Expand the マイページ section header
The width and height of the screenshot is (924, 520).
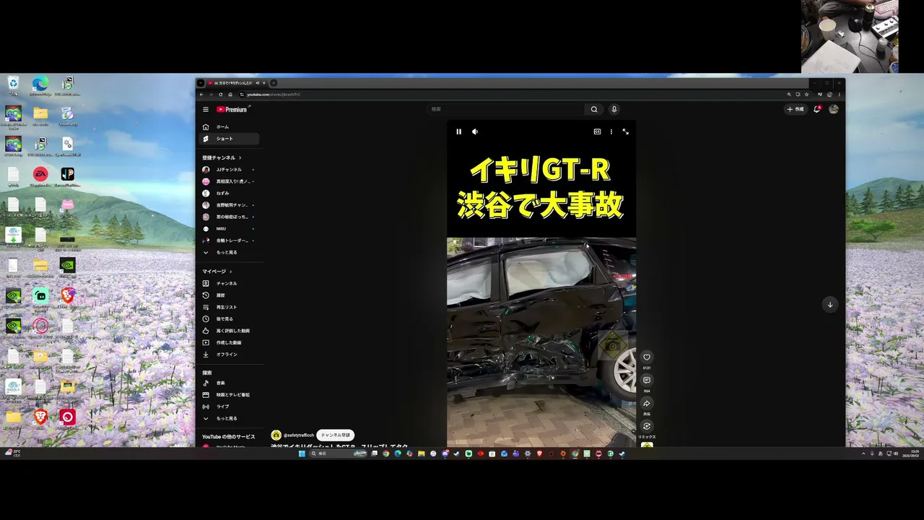(217, 272)
